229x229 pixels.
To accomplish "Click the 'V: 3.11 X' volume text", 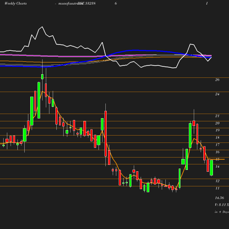I will point(222,205).
